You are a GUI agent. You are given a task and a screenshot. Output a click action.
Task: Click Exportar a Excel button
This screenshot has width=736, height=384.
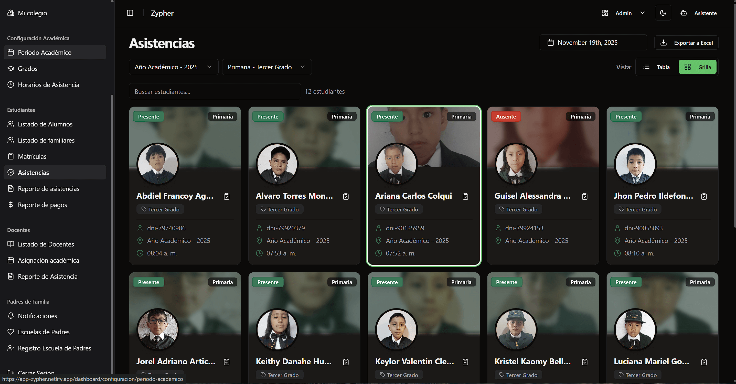(686, 42)
